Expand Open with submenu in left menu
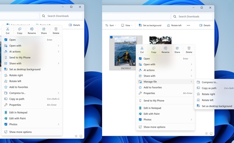 pyautogui.click(x=58, y=46)
